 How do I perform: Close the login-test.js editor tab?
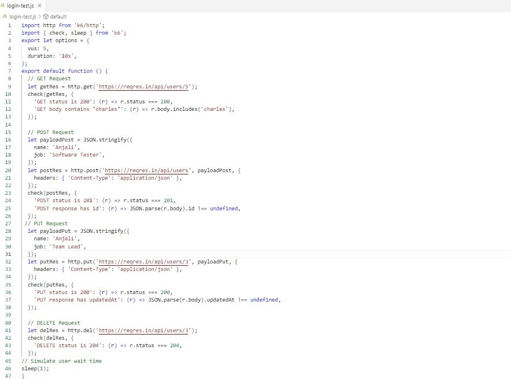click(x=39, y=6)
